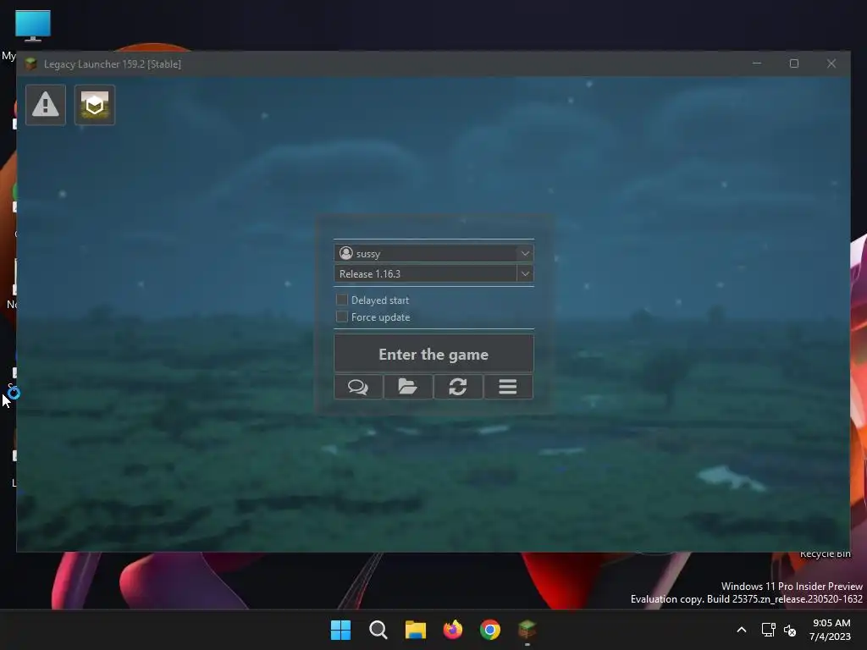The height and width of the screenshot is (650, 867).
Task: Open the Minecraft block promo icon
Action: coord(95,105)
